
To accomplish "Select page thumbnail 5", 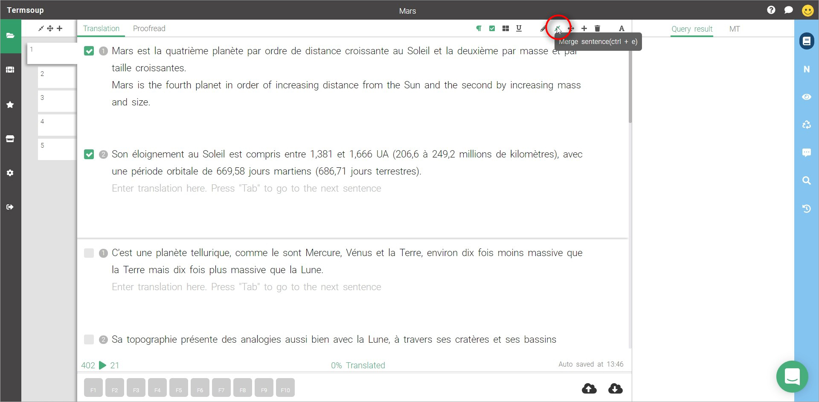I will point(57,149).
